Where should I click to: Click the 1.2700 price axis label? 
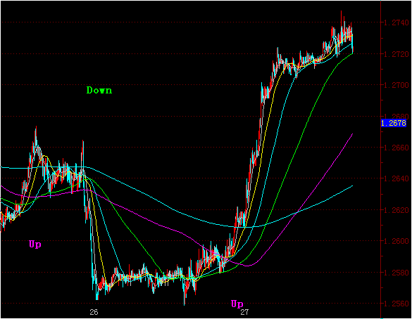[x=397, y=85]
